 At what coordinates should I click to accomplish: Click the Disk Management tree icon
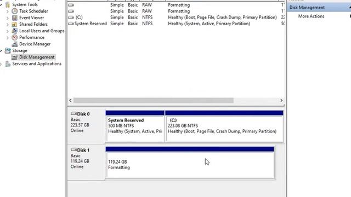(x=15, y=57)
